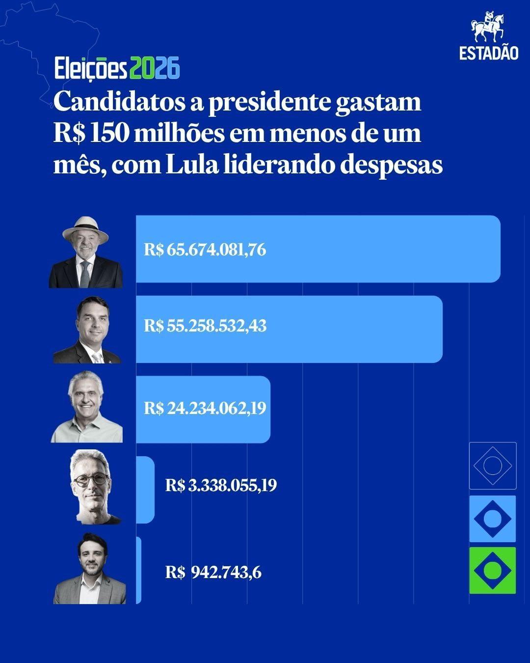Click the bearded young candidate portrait
The height and width of the screenshot is (663, 530).
tap(89, 569)
